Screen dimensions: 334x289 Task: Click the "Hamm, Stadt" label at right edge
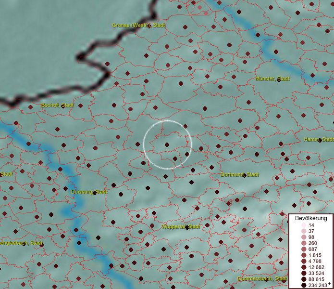319,139
